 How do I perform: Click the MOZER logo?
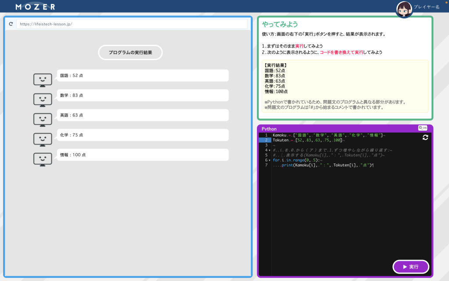point(35,7)
